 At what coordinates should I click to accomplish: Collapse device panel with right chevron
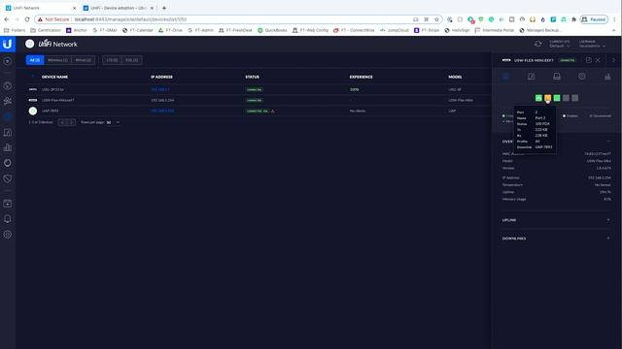pos(613,60)
